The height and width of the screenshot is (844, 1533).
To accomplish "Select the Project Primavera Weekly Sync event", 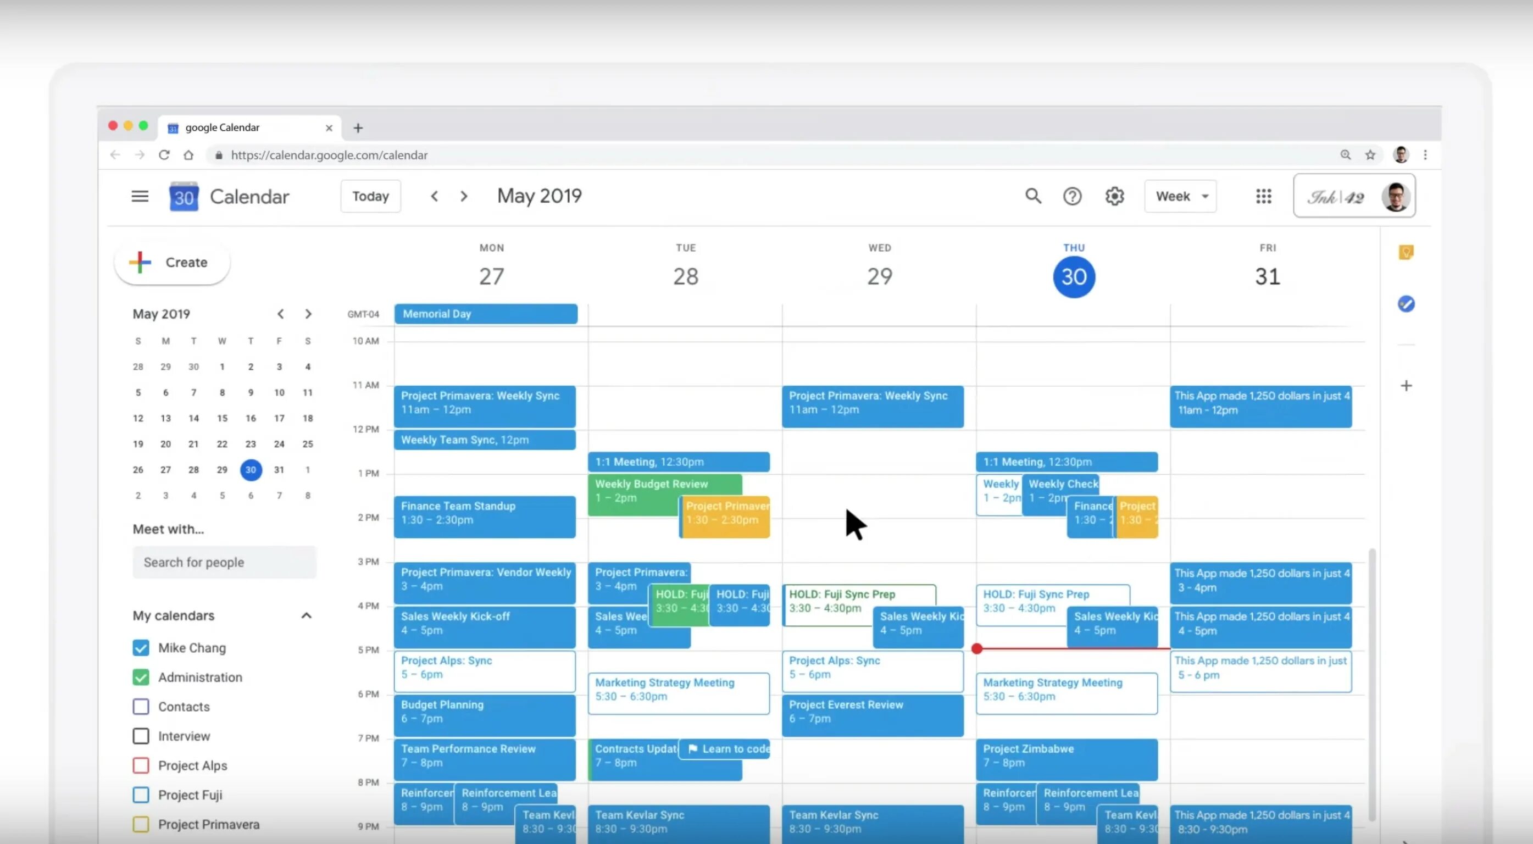I will click(484, 402).
